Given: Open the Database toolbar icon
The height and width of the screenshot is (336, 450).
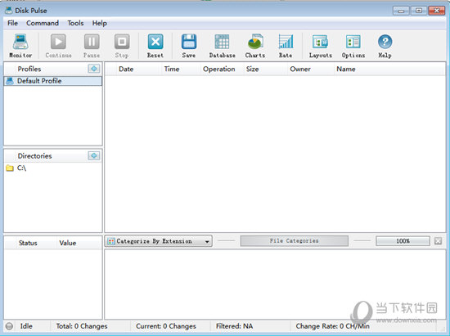Looking at the screenshot, I should point(222,42).
